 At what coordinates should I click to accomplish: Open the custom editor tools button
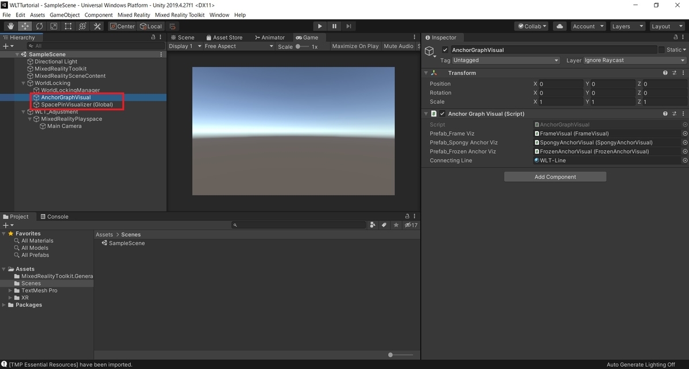click(97, 26)
